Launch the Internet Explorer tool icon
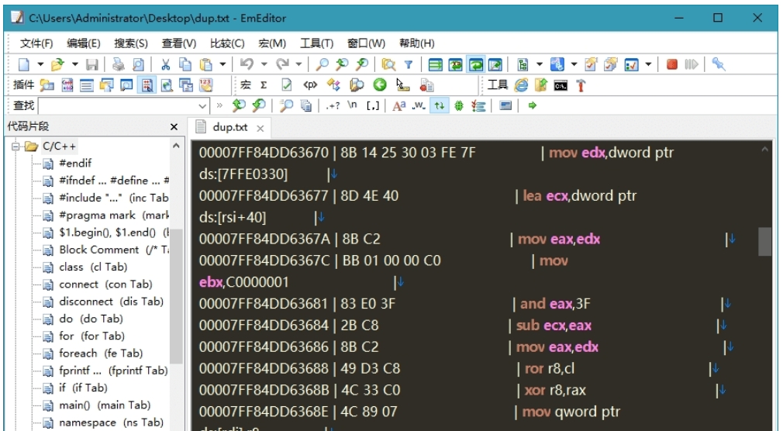The height and width of the screenshot is (431, 783). (521, 85)
